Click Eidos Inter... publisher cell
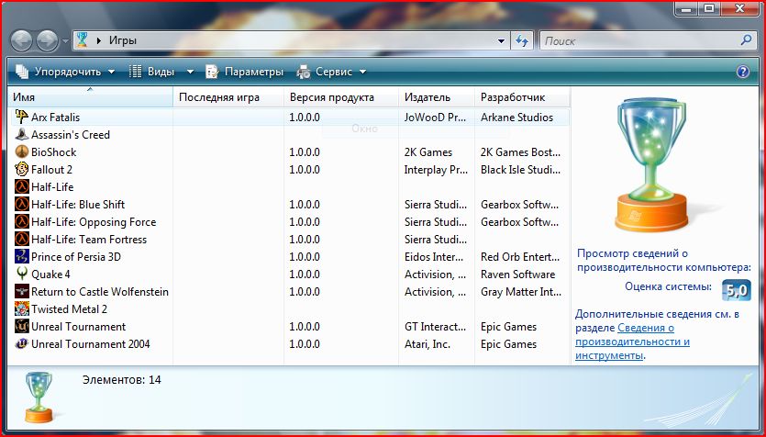Screen dimensions: 766x437 434,257
